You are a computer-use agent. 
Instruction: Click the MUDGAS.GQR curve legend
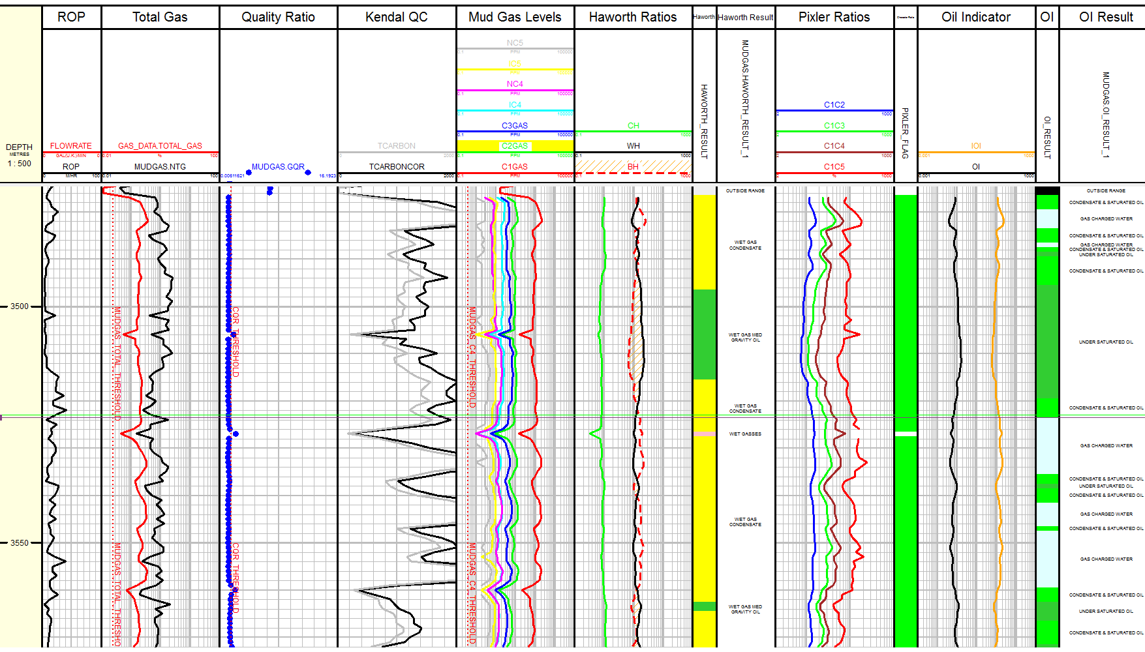pos(278,167)
